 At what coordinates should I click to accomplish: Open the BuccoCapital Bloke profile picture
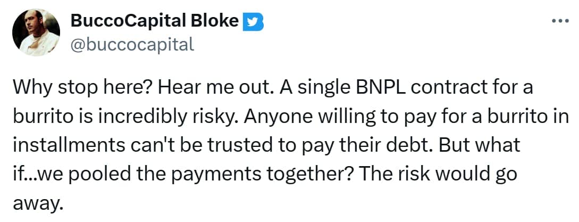[36, 32]
